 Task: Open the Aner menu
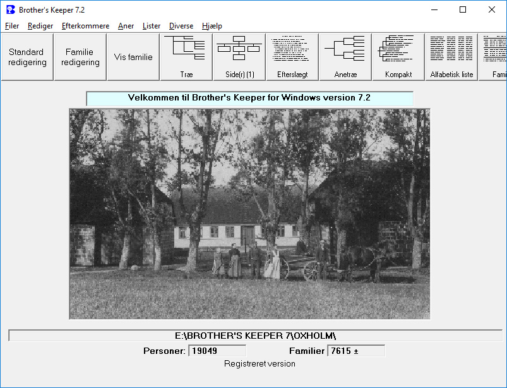pos(126,26)
